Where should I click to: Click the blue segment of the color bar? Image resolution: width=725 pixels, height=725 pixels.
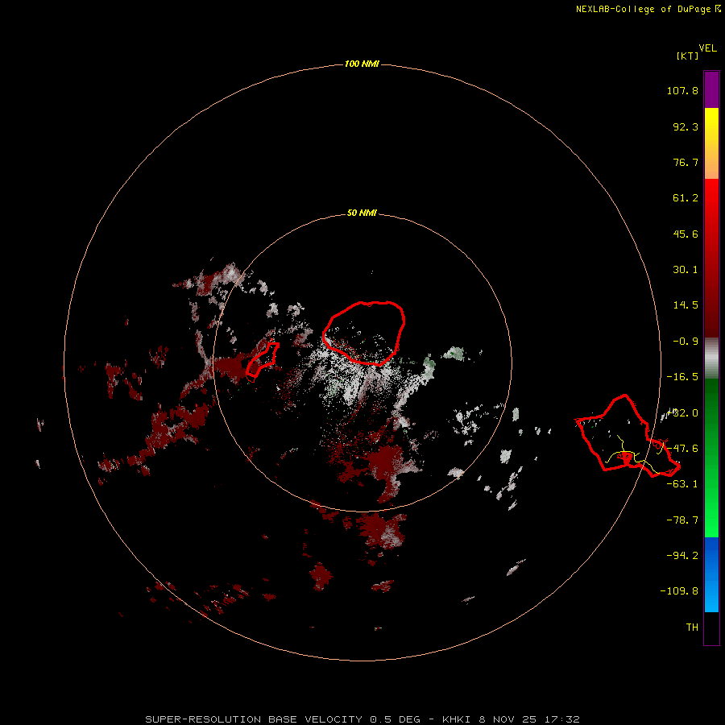coord(711,574)
